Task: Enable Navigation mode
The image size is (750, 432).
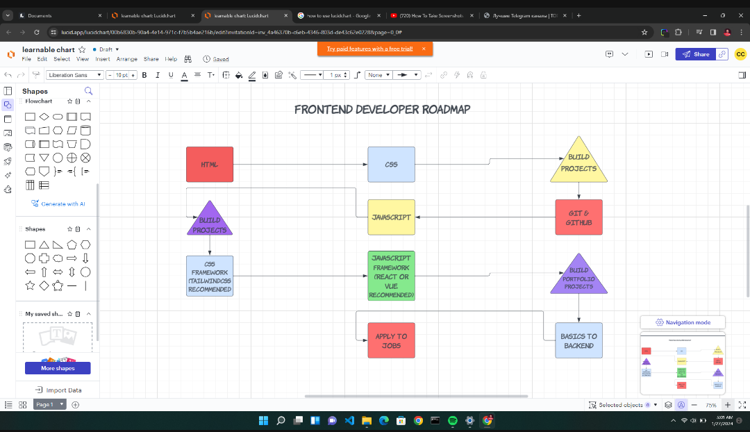Action: [x=683, y=322]
